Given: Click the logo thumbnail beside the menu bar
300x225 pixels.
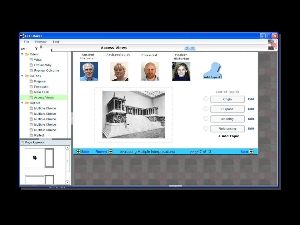Looking at the screenshot, I should [272, 45].
